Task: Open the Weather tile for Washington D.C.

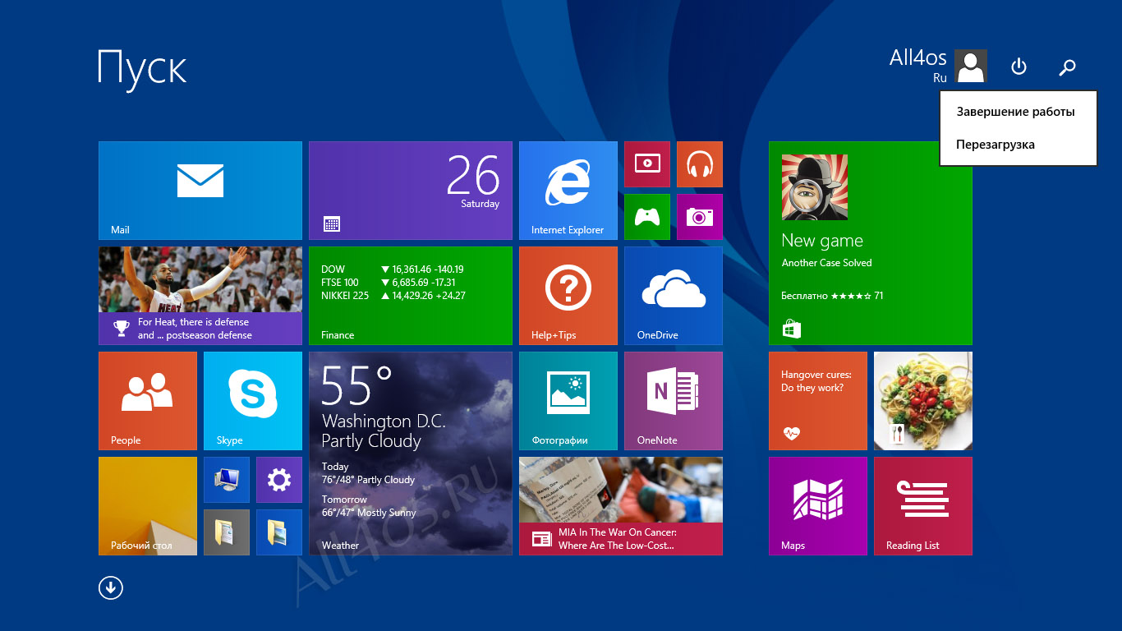Action: click(411, 454)
